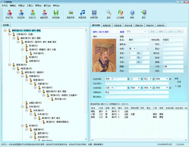Open 图像资源 image resources icon

pyautogui.click(x=71, y=13)
